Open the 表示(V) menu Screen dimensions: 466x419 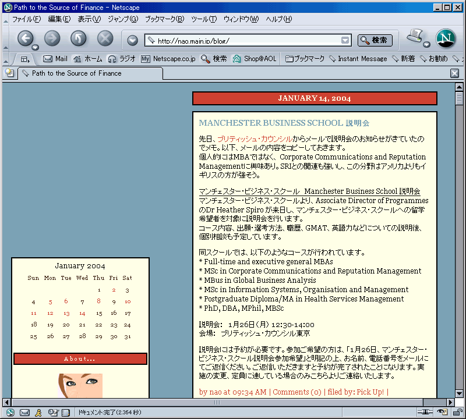pyautogui.click(x=89, y=19)
